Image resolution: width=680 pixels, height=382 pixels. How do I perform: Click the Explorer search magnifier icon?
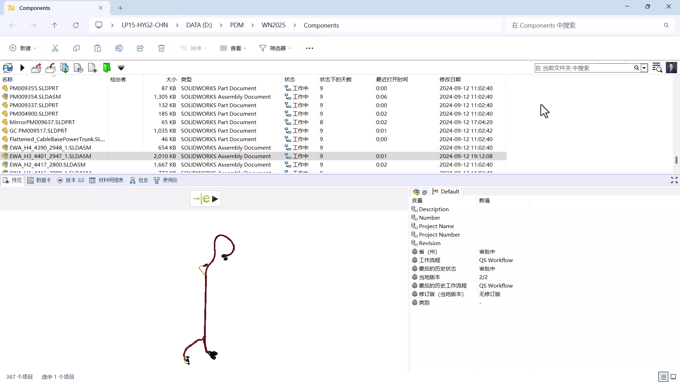[x=666, y=25]
